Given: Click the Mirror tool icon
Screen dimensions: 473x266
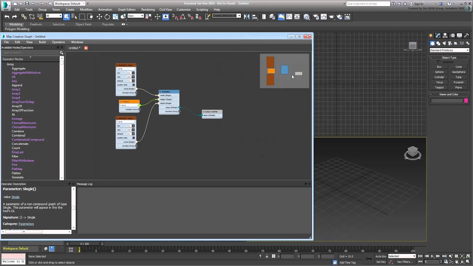Looking at the screenshot, I should click(x=246, y=17).
